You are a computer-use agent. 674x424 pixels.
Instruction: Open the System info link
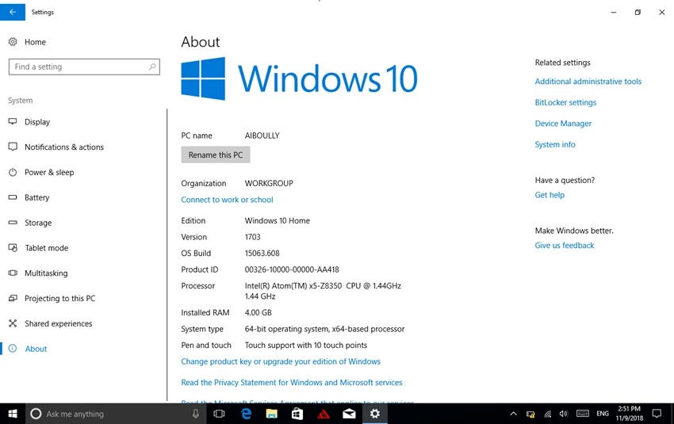555,144
